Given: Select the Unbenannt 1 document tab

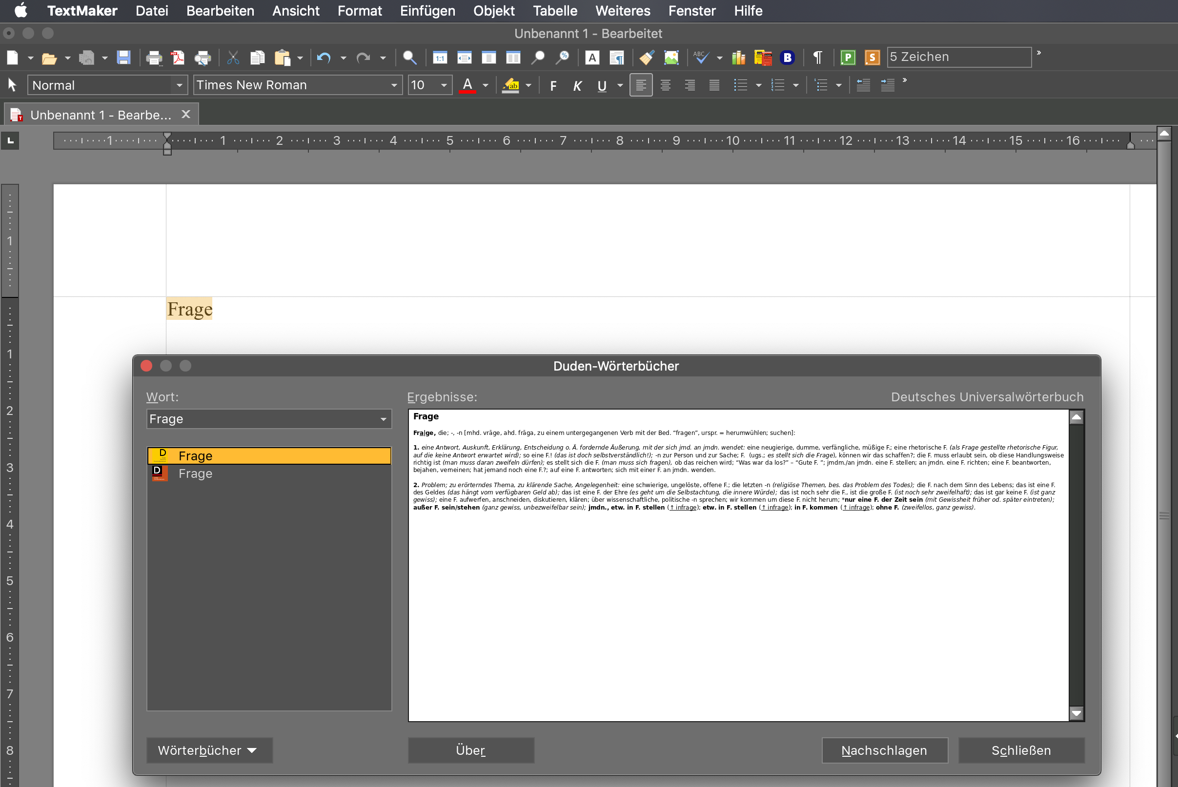Looking at the screenshot, I should pos(101,115).
